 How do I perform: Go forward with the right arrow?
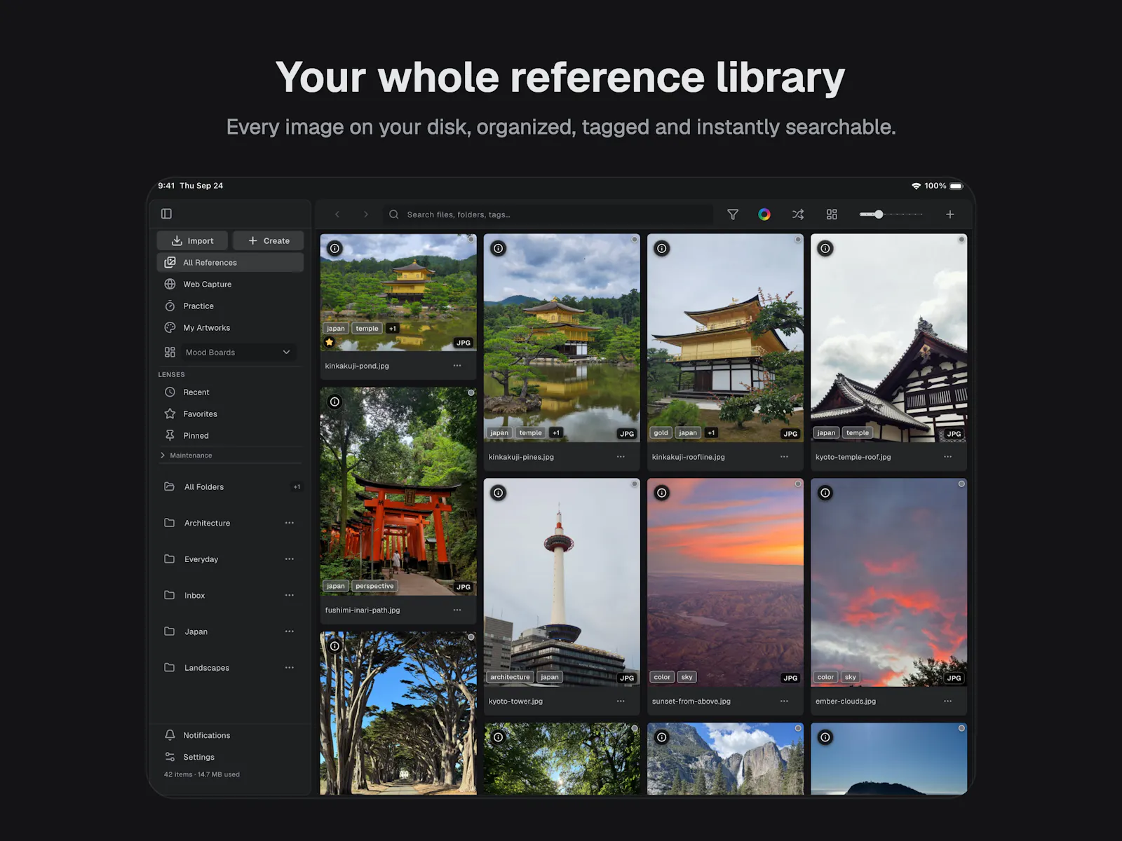pyautogui.click(x=365, y=214)
